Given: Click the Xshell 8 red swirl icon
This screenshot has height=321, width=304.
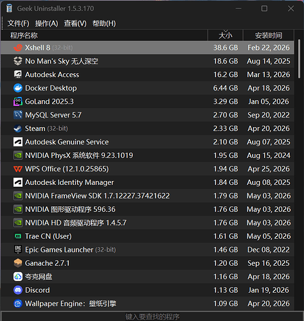Looking at the screenshot, I should point(18,48).
